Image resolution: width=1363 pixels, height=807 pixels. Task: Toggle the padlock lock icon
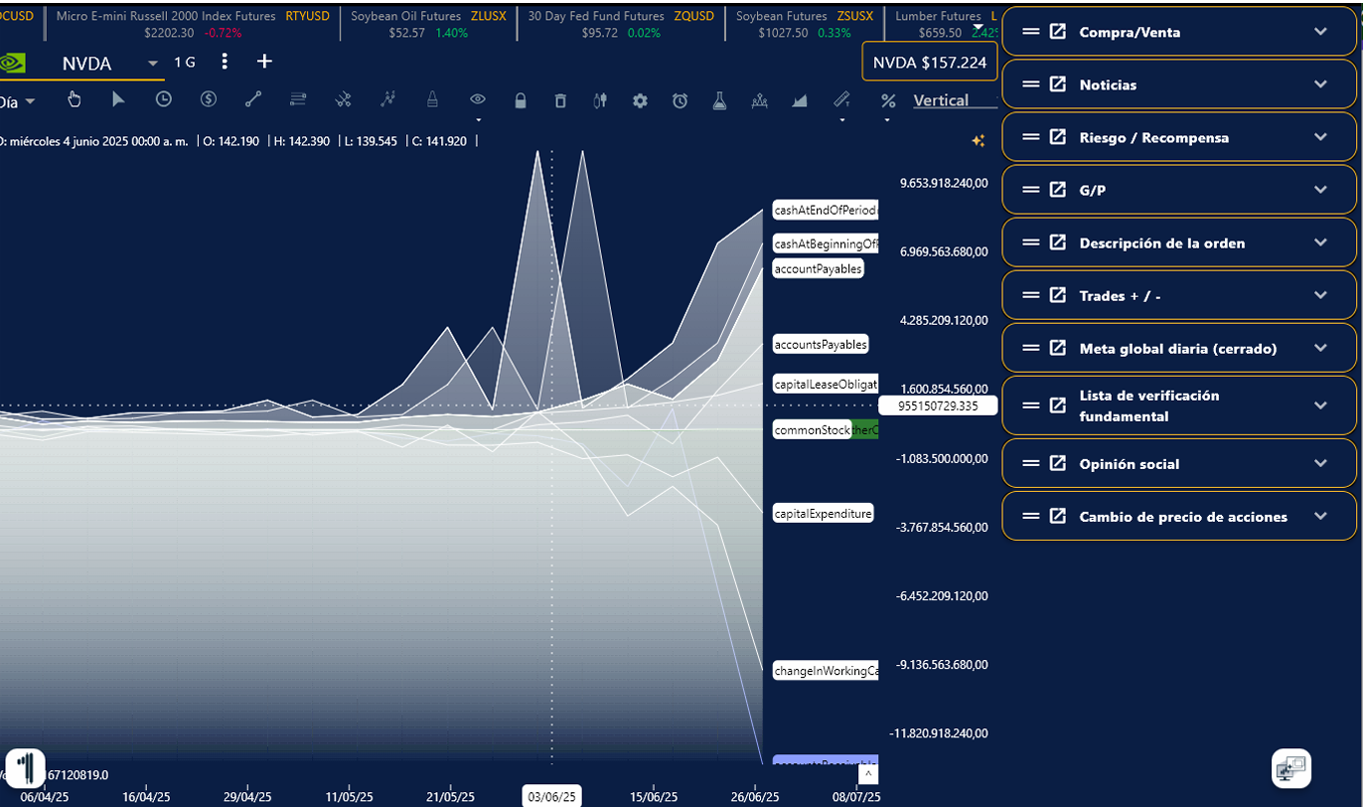pyautogui.click(x=521, y=100)
